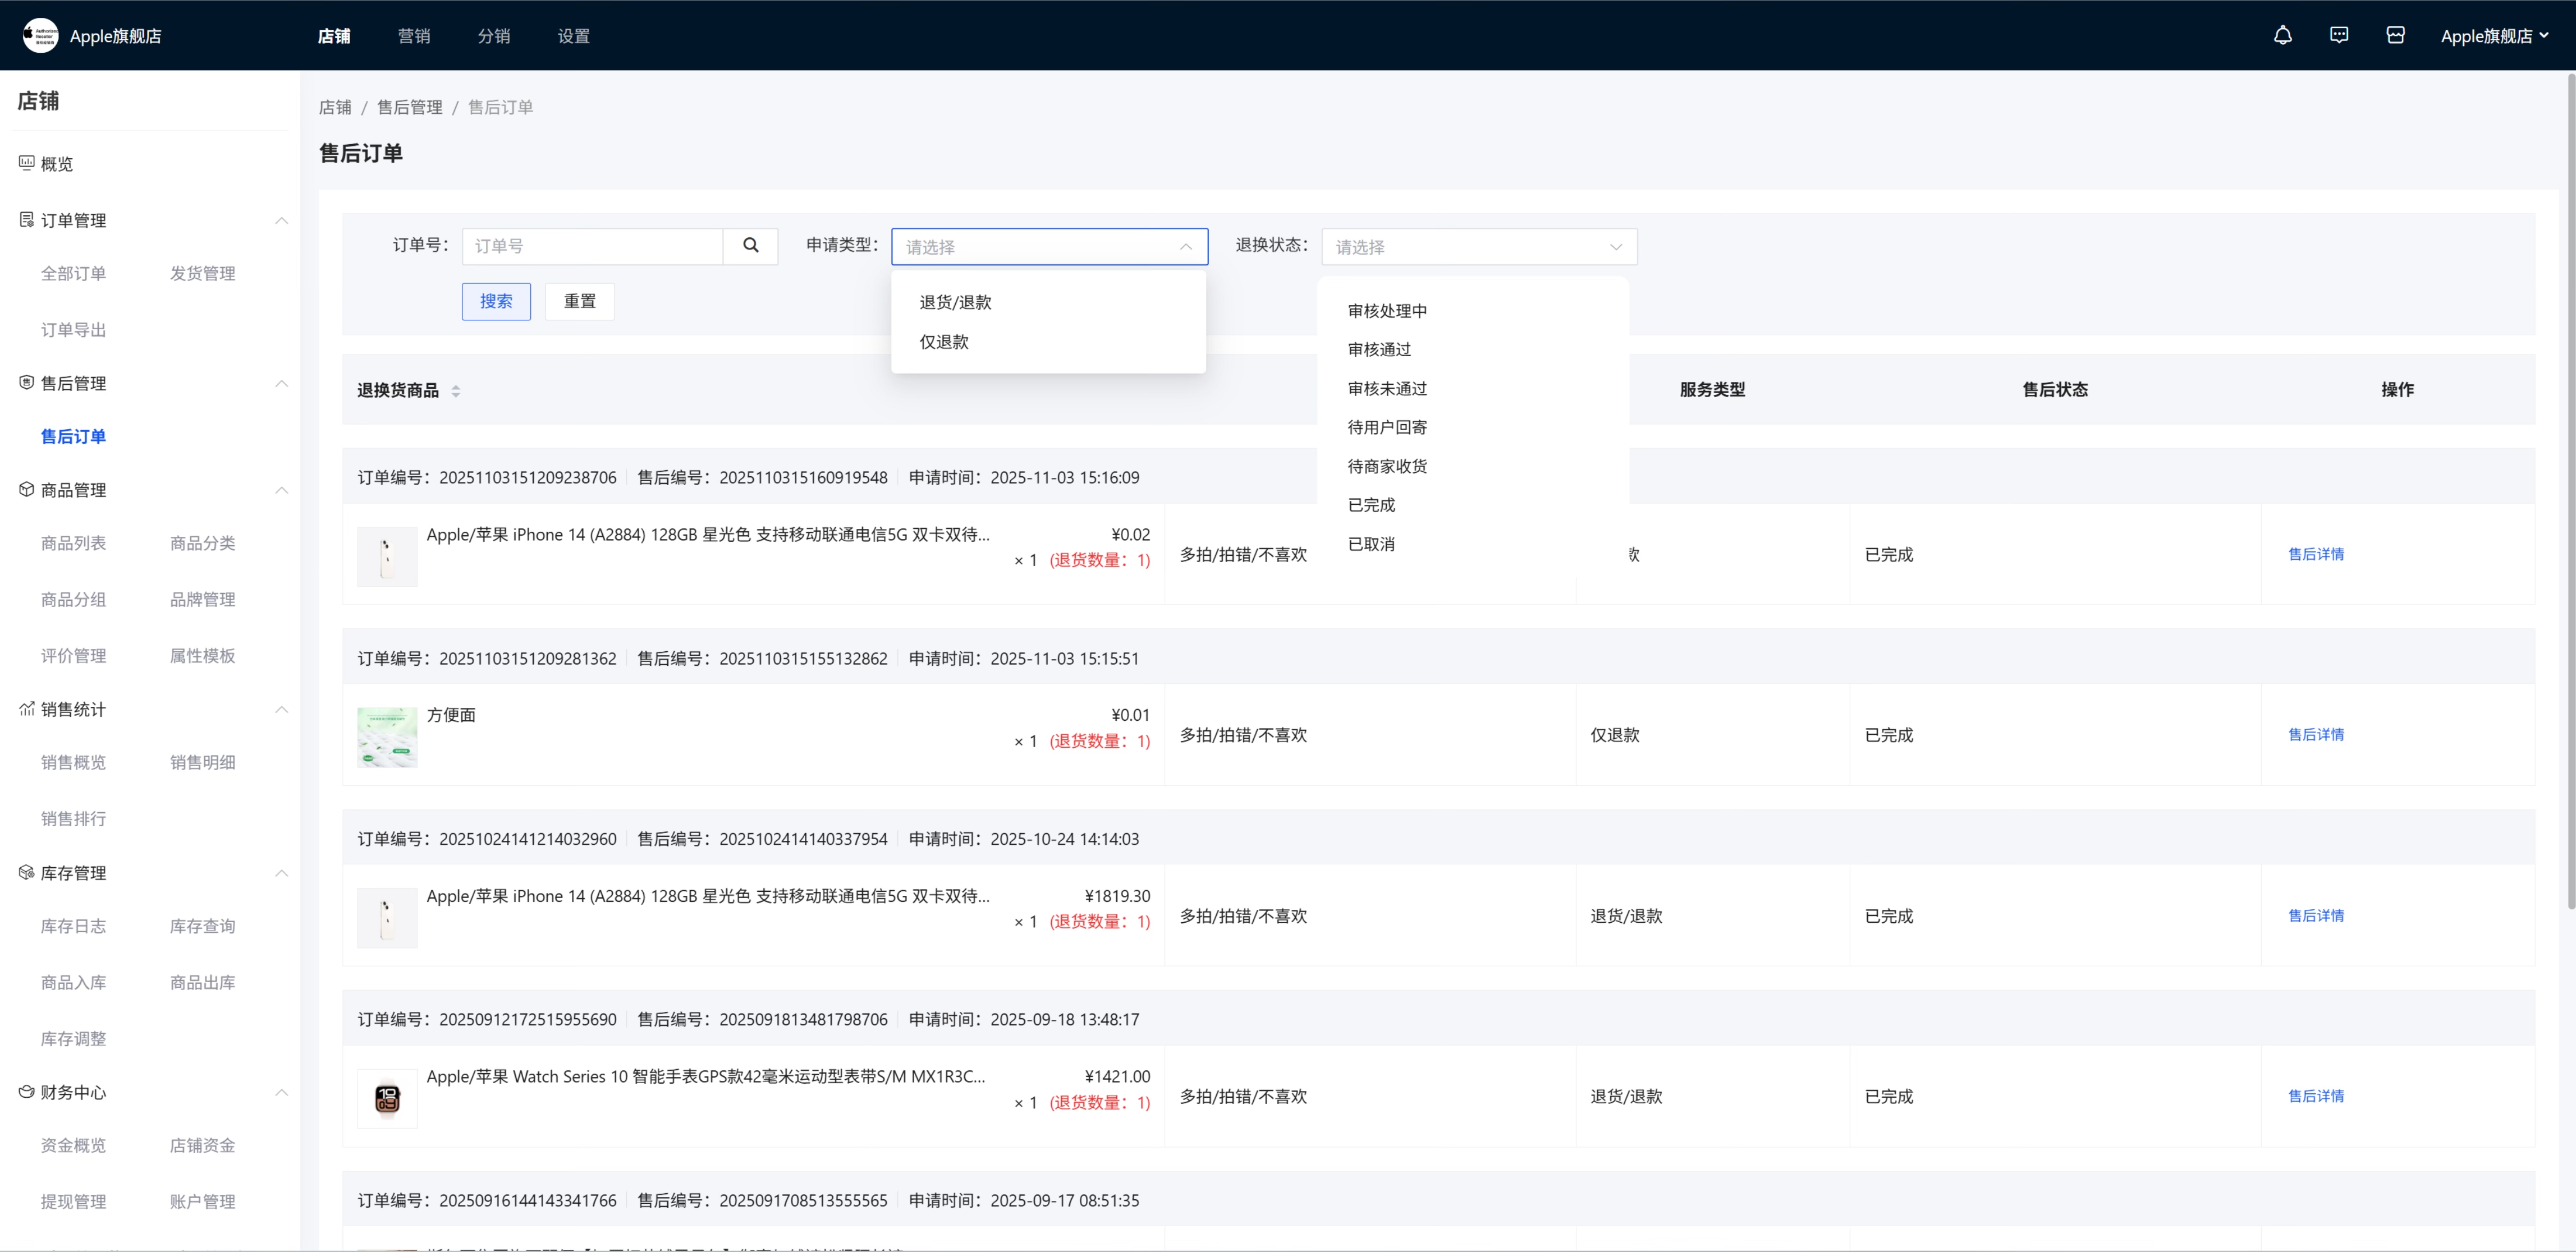The image size is (2576, 1252).
Task: Select 退货/退款 from the 申请类型 list
Action: (x=955, y=302)
